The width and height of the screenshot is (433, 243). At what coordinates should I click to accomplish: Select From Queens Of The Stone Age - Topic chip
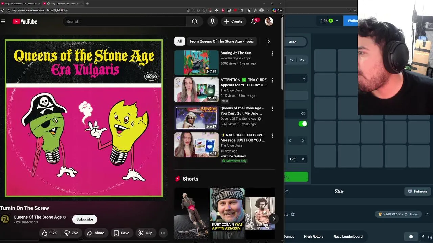click(x=222, y=41)
